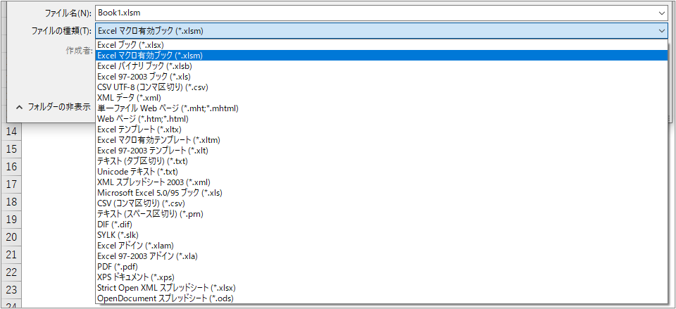Select row header 21 in worksheet
Image resolution: width=676 pixels, height=309 pixels.
pos(12,255)
